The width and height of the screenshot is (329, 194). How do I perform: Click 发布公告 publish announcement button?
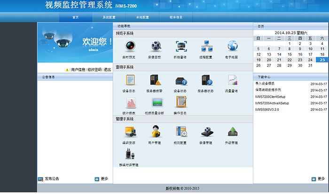coord(52,179)
